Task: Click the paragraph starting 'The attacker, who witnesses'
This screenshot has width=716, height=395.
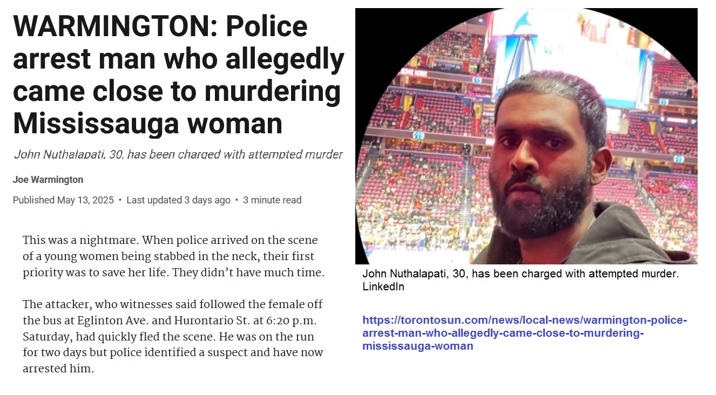Action: click(173, 337)
